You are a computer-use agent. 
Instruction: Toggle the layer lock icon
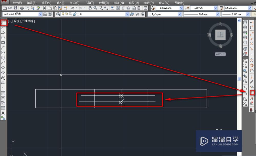(75, 14)
